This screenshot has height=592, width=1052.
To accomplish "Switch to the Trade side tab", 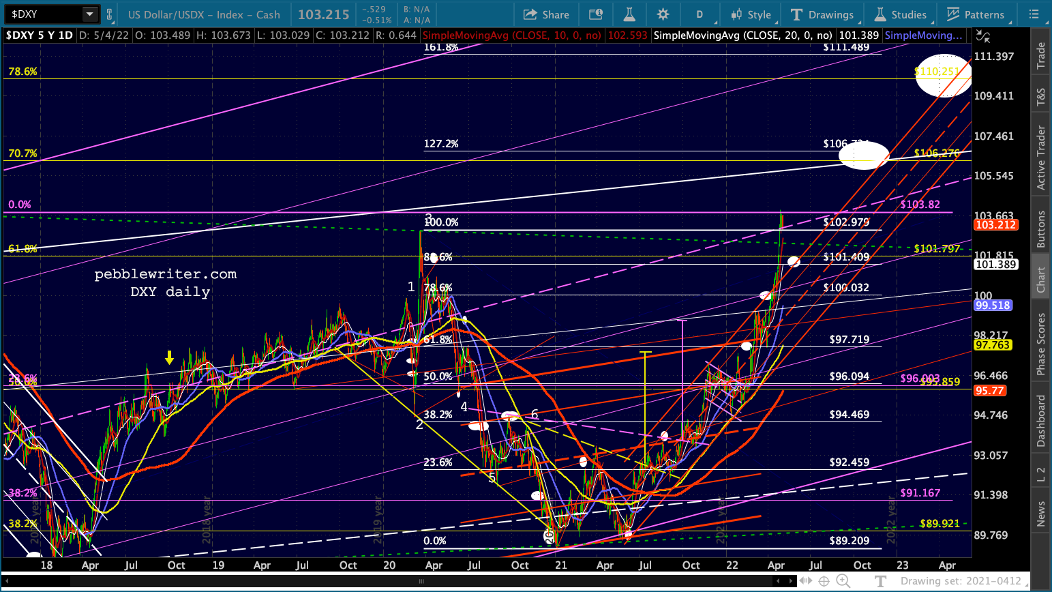I will pos(1041,55).
